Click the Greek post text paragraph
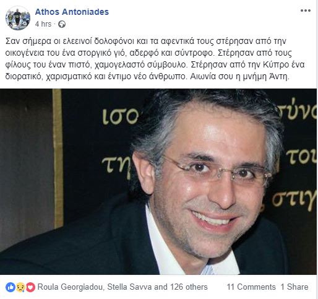The height and width of the screenshot is (299, 318). point(155,59)
